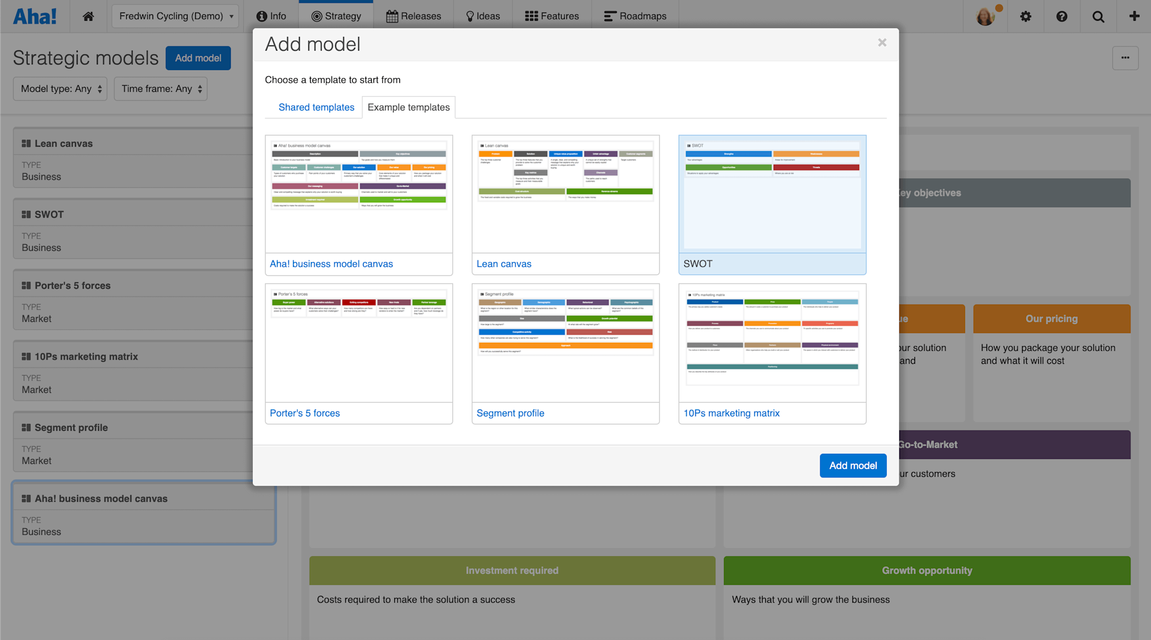Open the three-dots more options button
This screenshot has height=640, width=1151.
pyautogui.click(x=1125, y=58)
